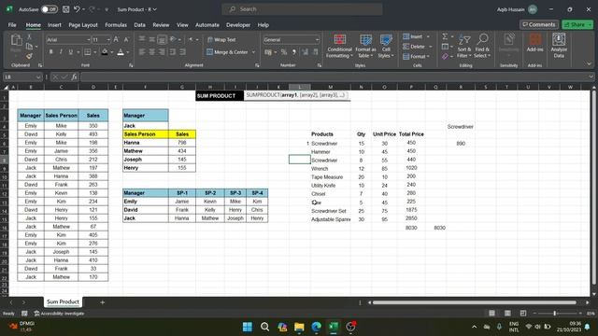The width and height of the screenshot is (598, 336).
Task: Adjust the zoom slider
Action: tap(555, 314)
